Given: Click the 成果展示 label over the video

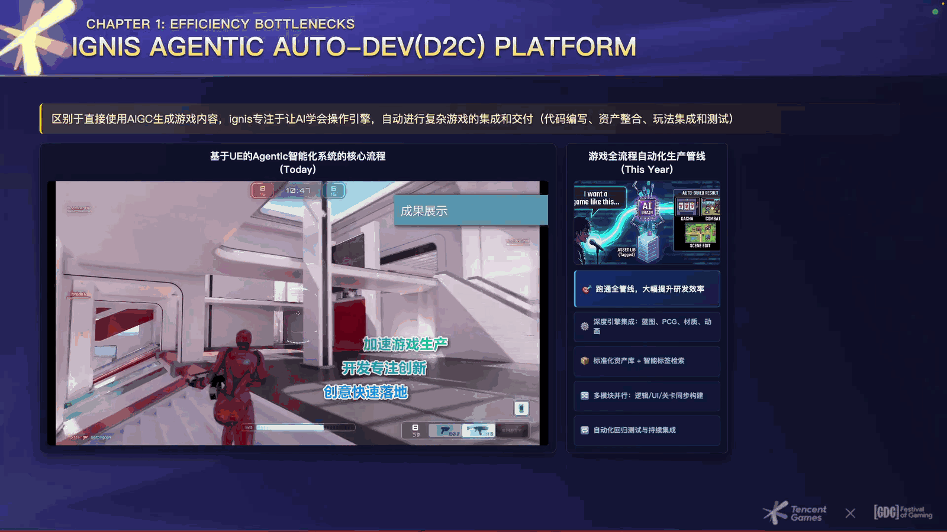Looking at the screenshot, I should [x=471, y=210].
